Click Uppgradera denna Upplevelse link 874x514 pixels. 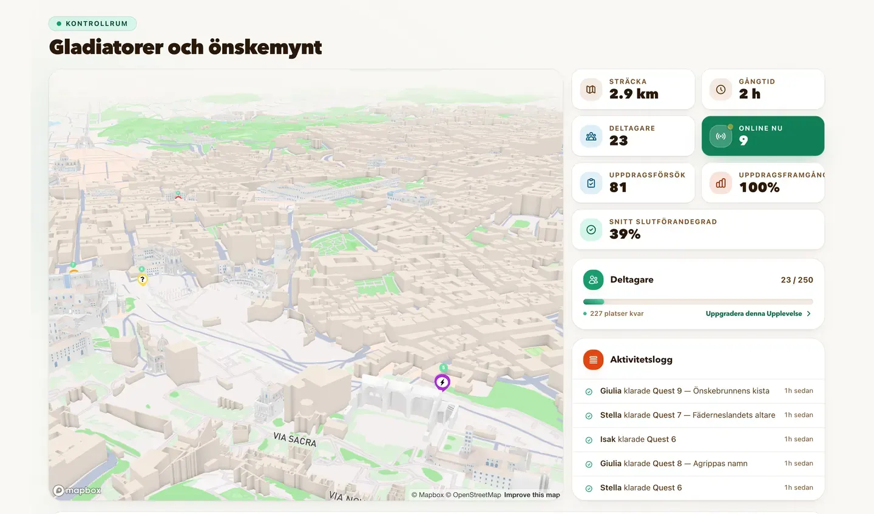pos(754,313)
